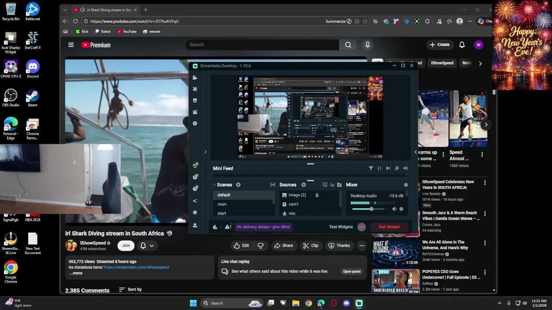Click the YouTube search field
This screenshot has width=552, height=310.
click(262, 45)
